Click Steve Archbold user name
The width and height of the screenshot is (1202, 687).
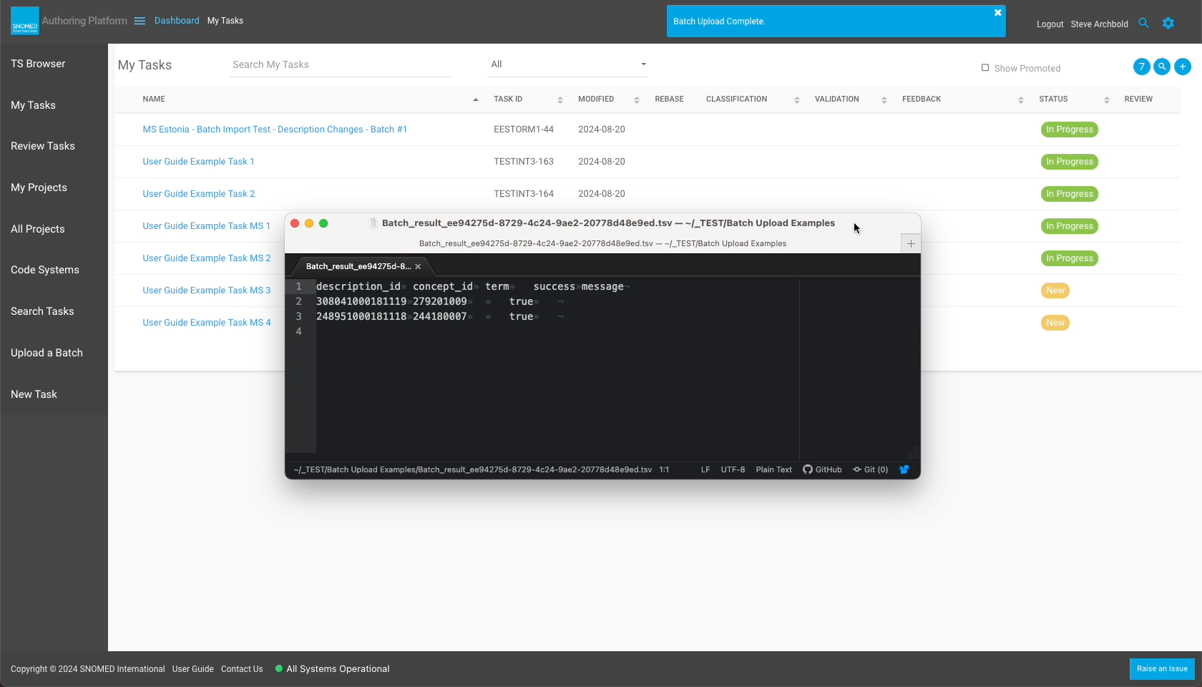pyautogui.click(x=1099, y=24)
